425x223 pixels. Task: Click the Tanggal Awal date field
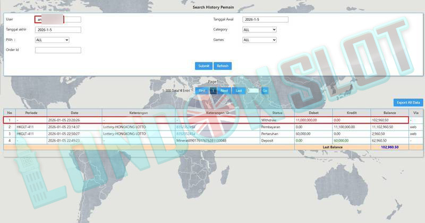(265, 20)
